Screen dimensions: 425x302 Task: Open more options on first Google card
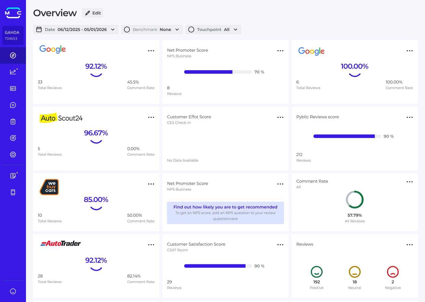pyautogui.click(x=151, y=51)
